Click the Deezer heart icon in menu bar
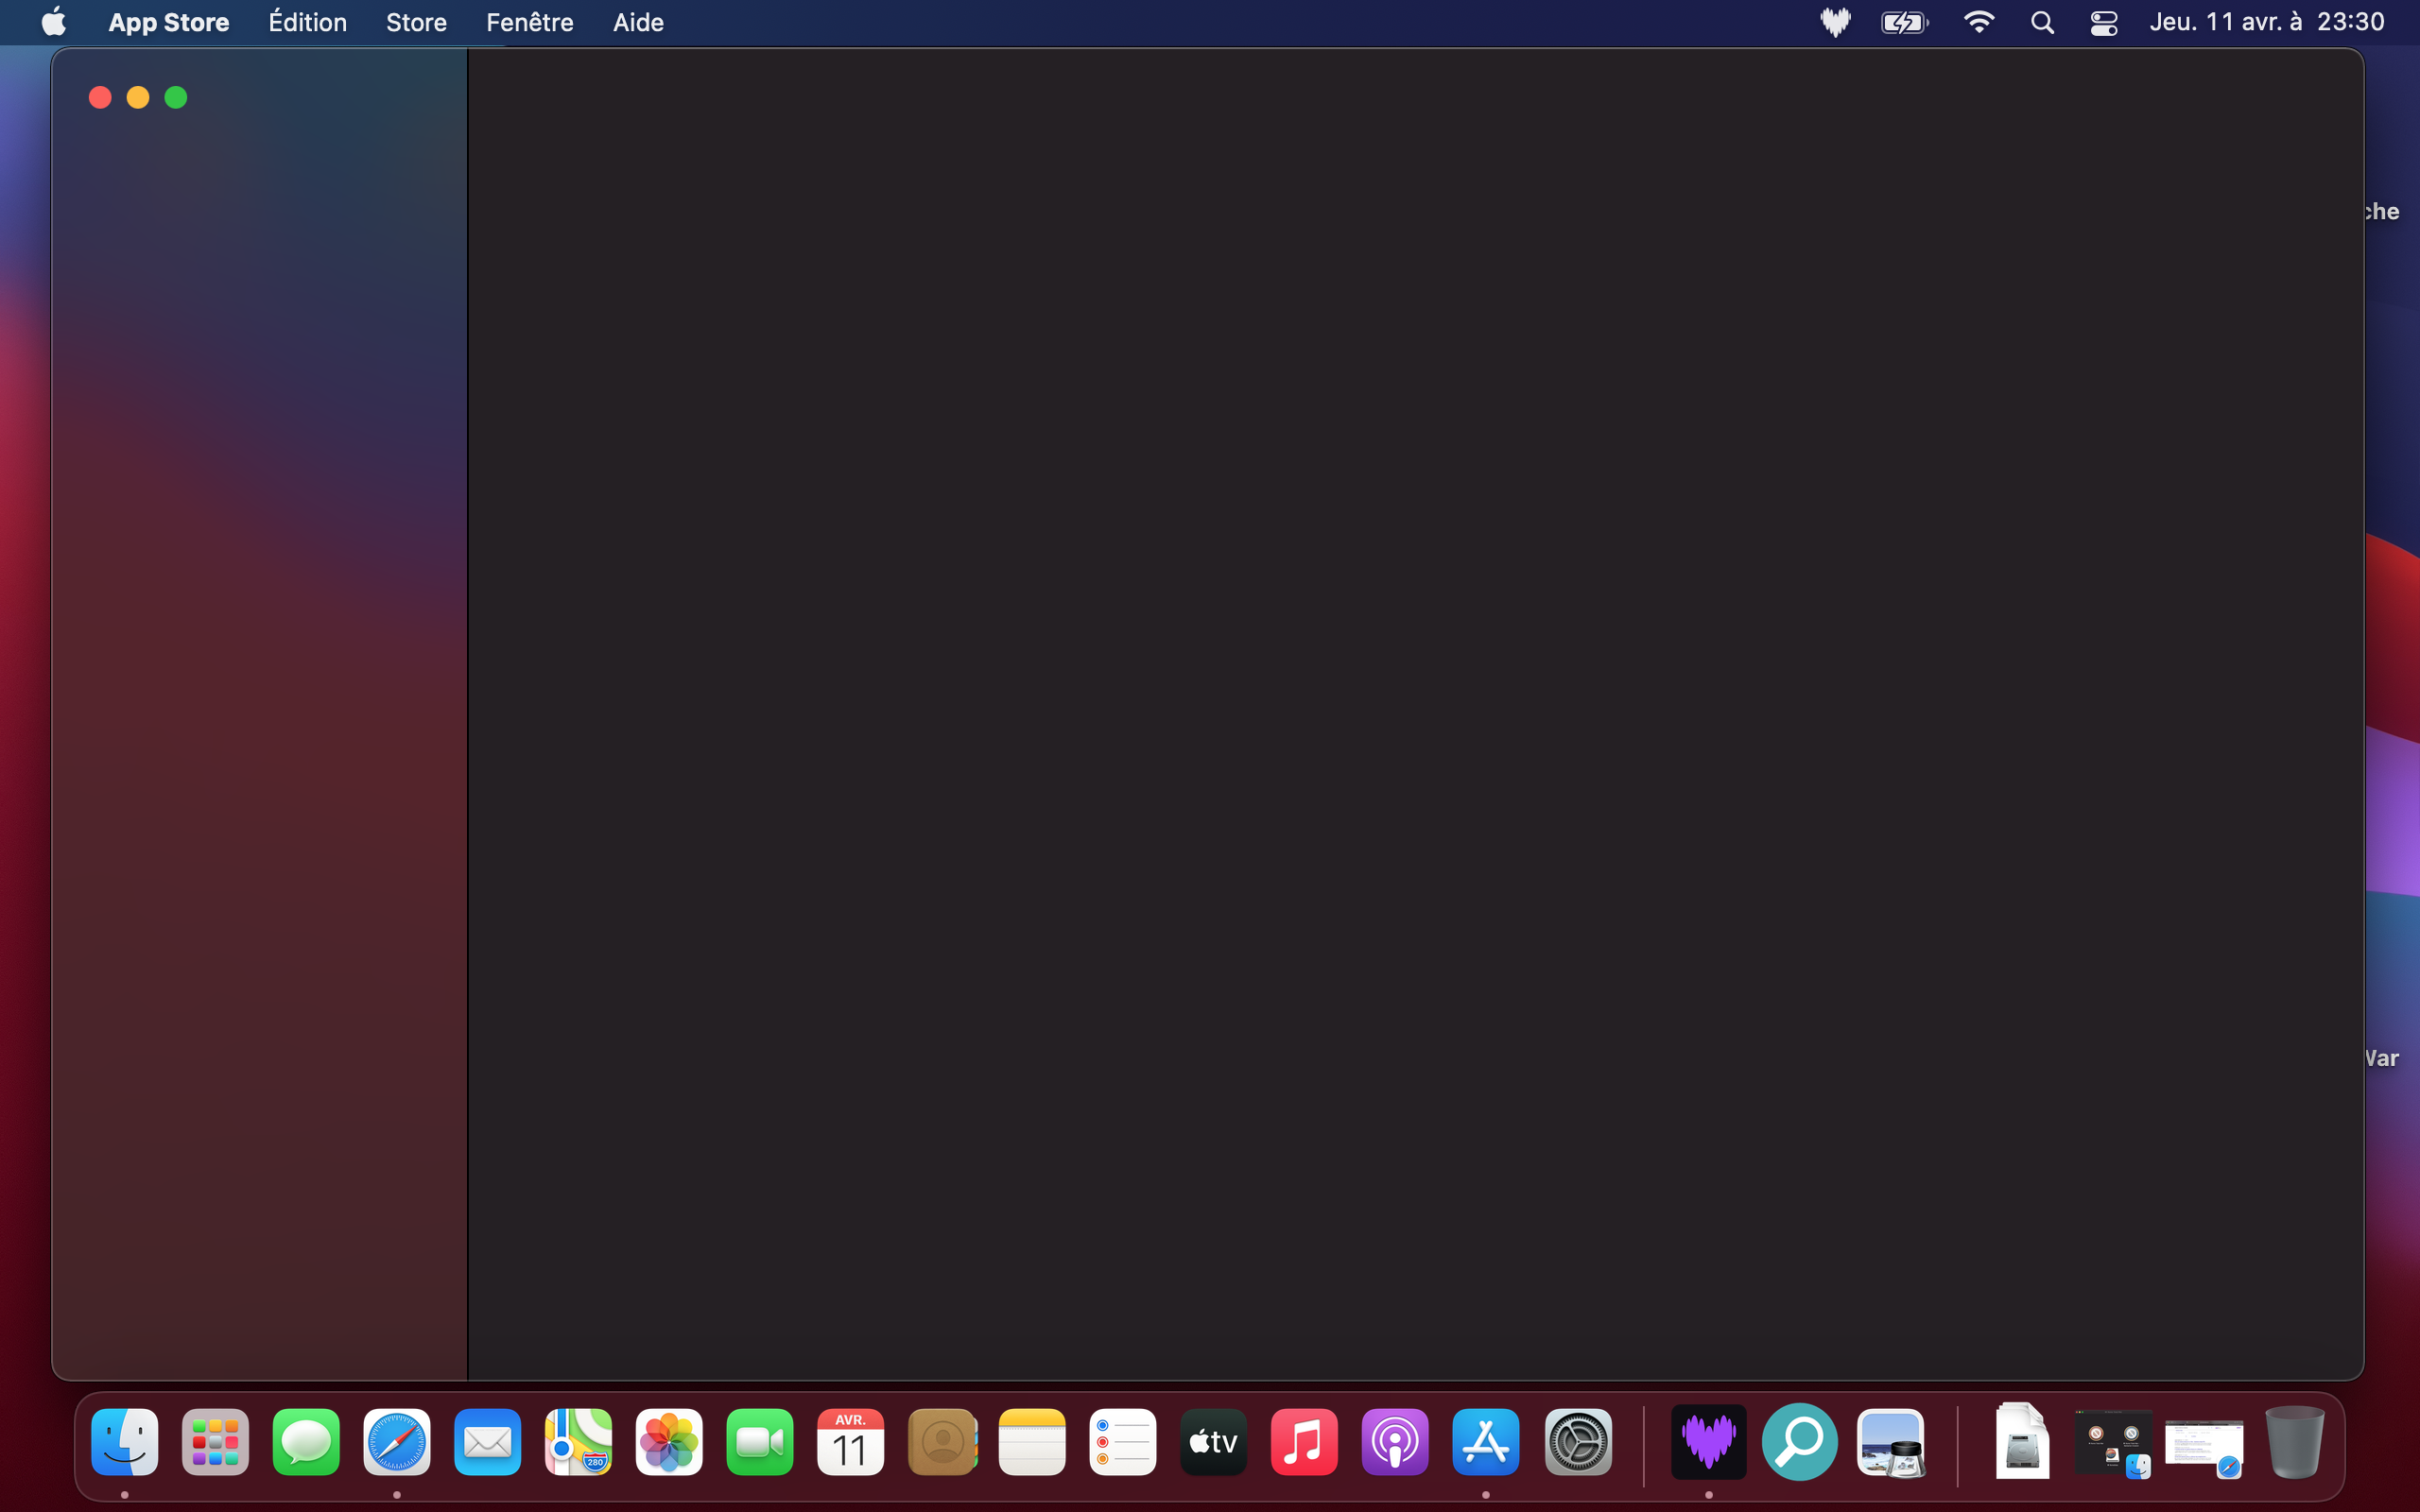 pos(1835,22)
